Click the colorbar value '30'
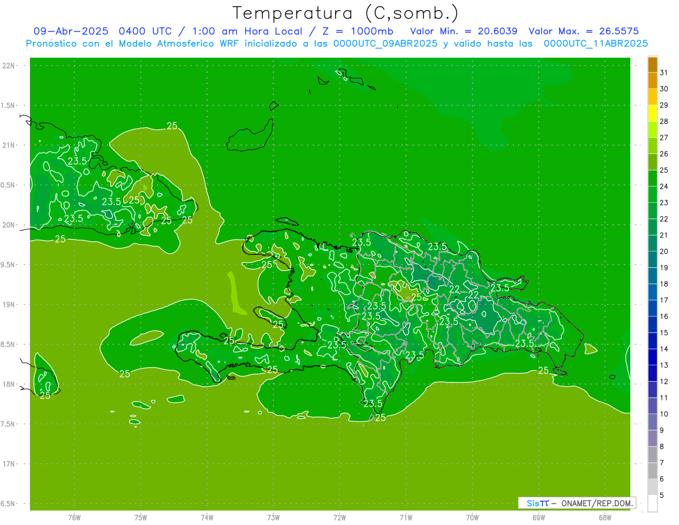This screenshot has width=679, height=525. pyautogui.click(x=664, y=89)
